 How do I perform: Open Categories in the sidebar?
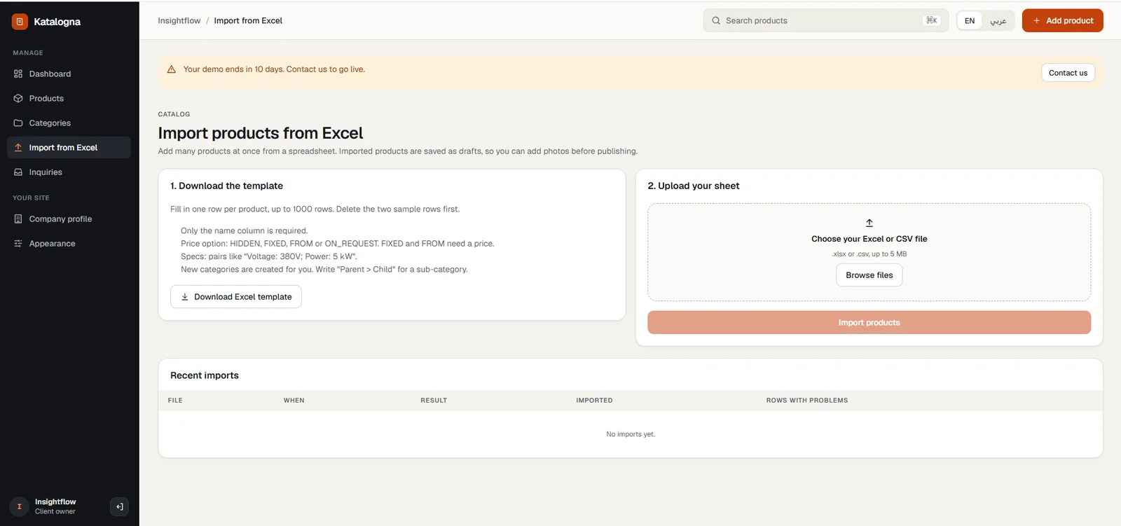click(69, 123)
